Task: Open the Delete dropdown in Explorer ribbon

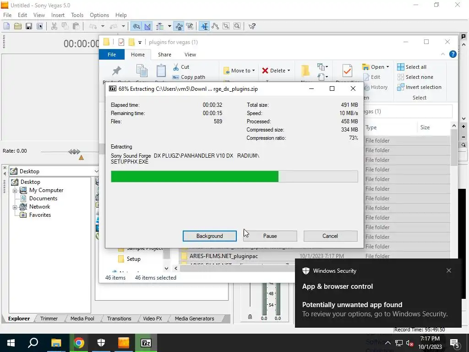Action: (x=276, y=71)
